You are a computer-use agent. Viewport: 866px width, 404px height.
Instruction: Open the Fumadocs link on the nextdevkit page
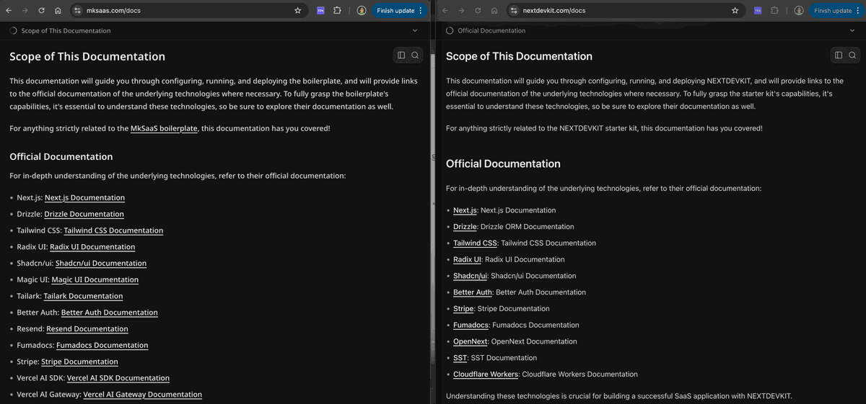click(471, 325)
